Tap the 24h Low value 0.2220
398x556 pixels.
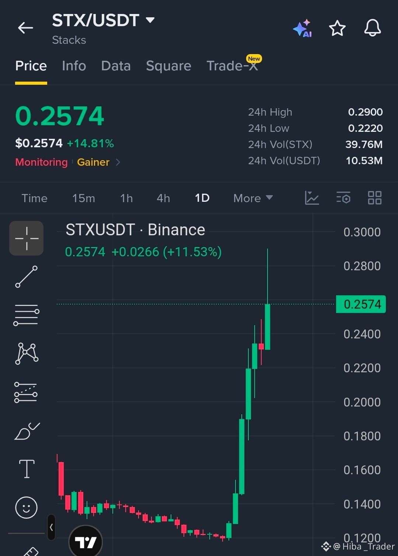pyautogui.click(x=365, y=128)
